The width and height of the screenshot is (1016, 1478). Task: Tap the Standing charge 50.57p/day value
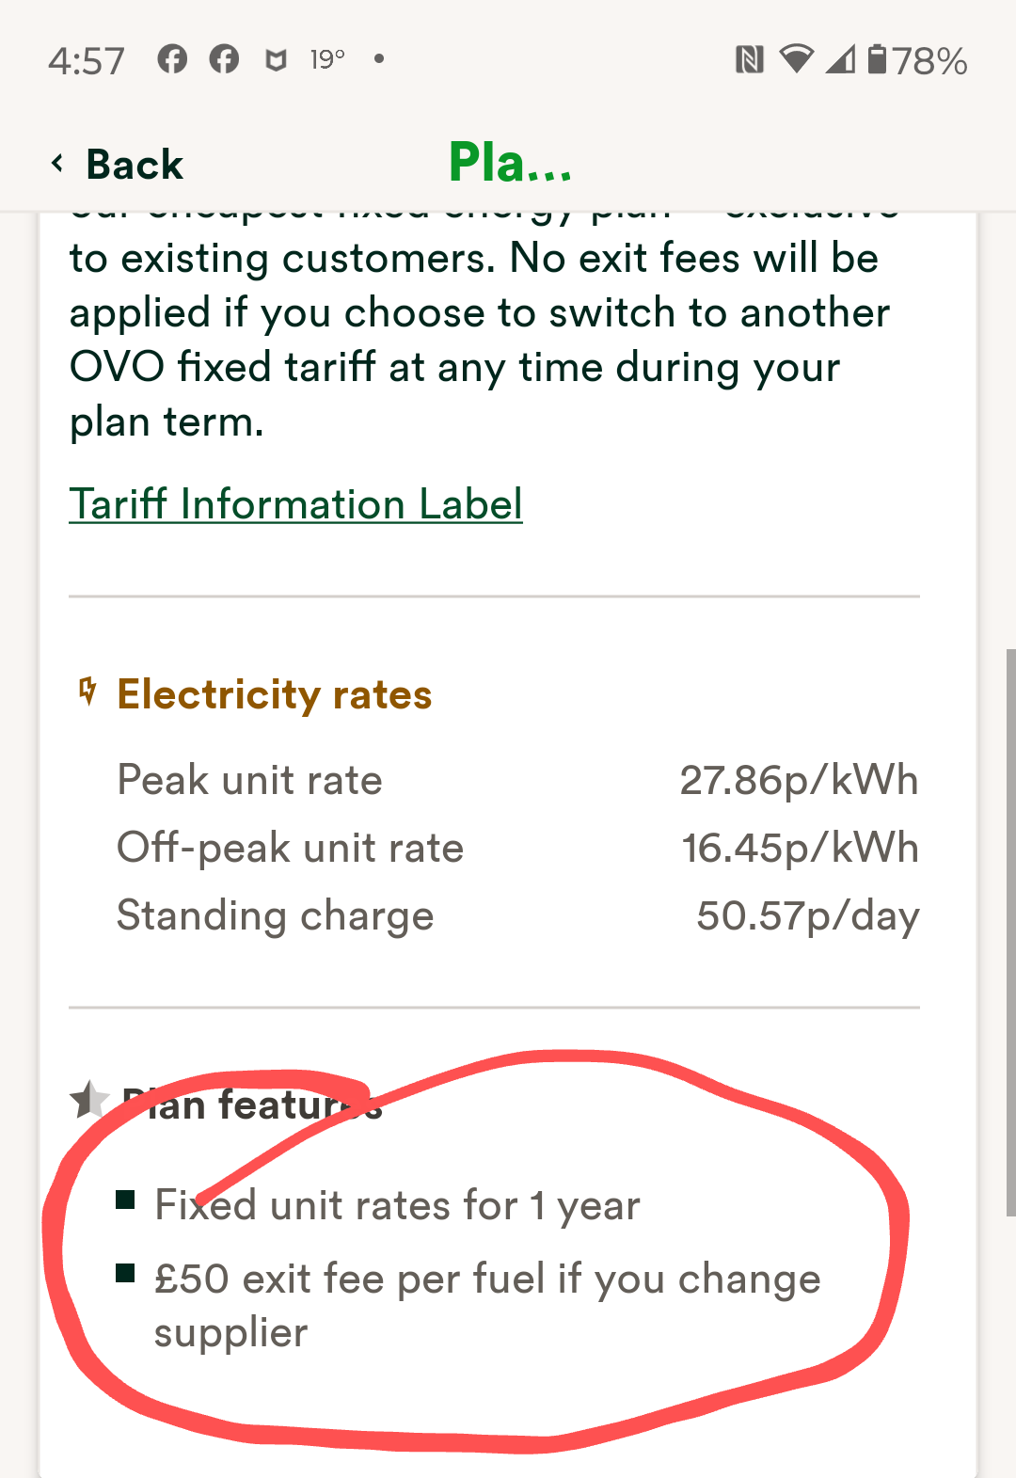click(x=808, y=915)
